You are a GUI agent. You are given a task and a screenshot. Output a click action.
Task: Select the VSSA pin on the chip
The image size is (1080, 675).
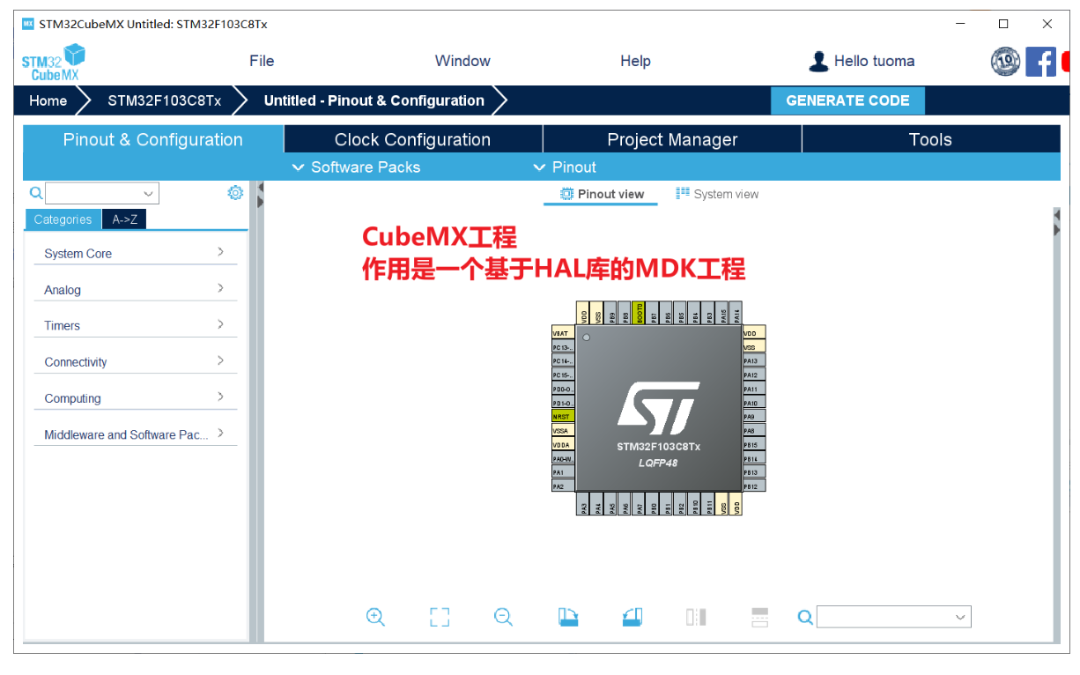563,431
